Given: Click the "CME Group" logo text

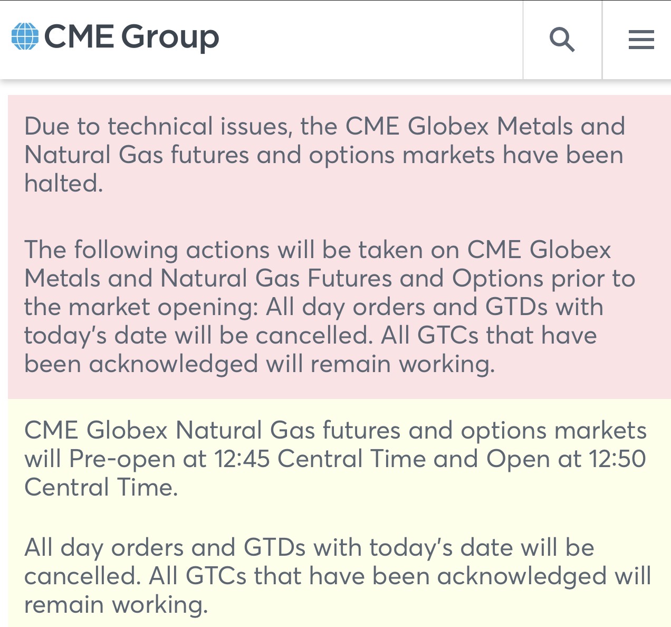Looking at the screenshot, I should [x=131, y=37].
